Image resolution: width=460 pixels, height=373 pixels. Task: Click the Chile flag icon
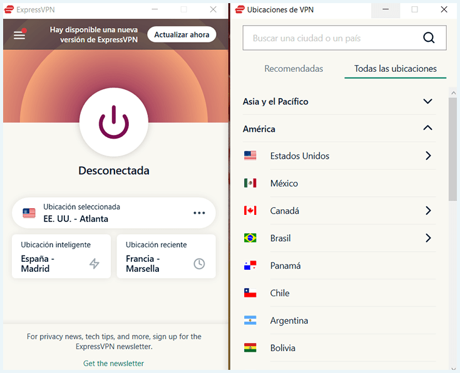tap(250, 293)
